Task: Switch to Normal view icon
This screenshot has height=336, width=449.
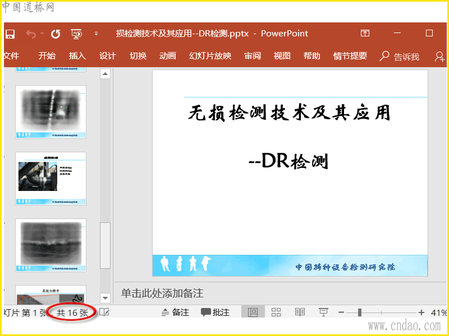Action: pyautogui.click(x=253, y=312)
